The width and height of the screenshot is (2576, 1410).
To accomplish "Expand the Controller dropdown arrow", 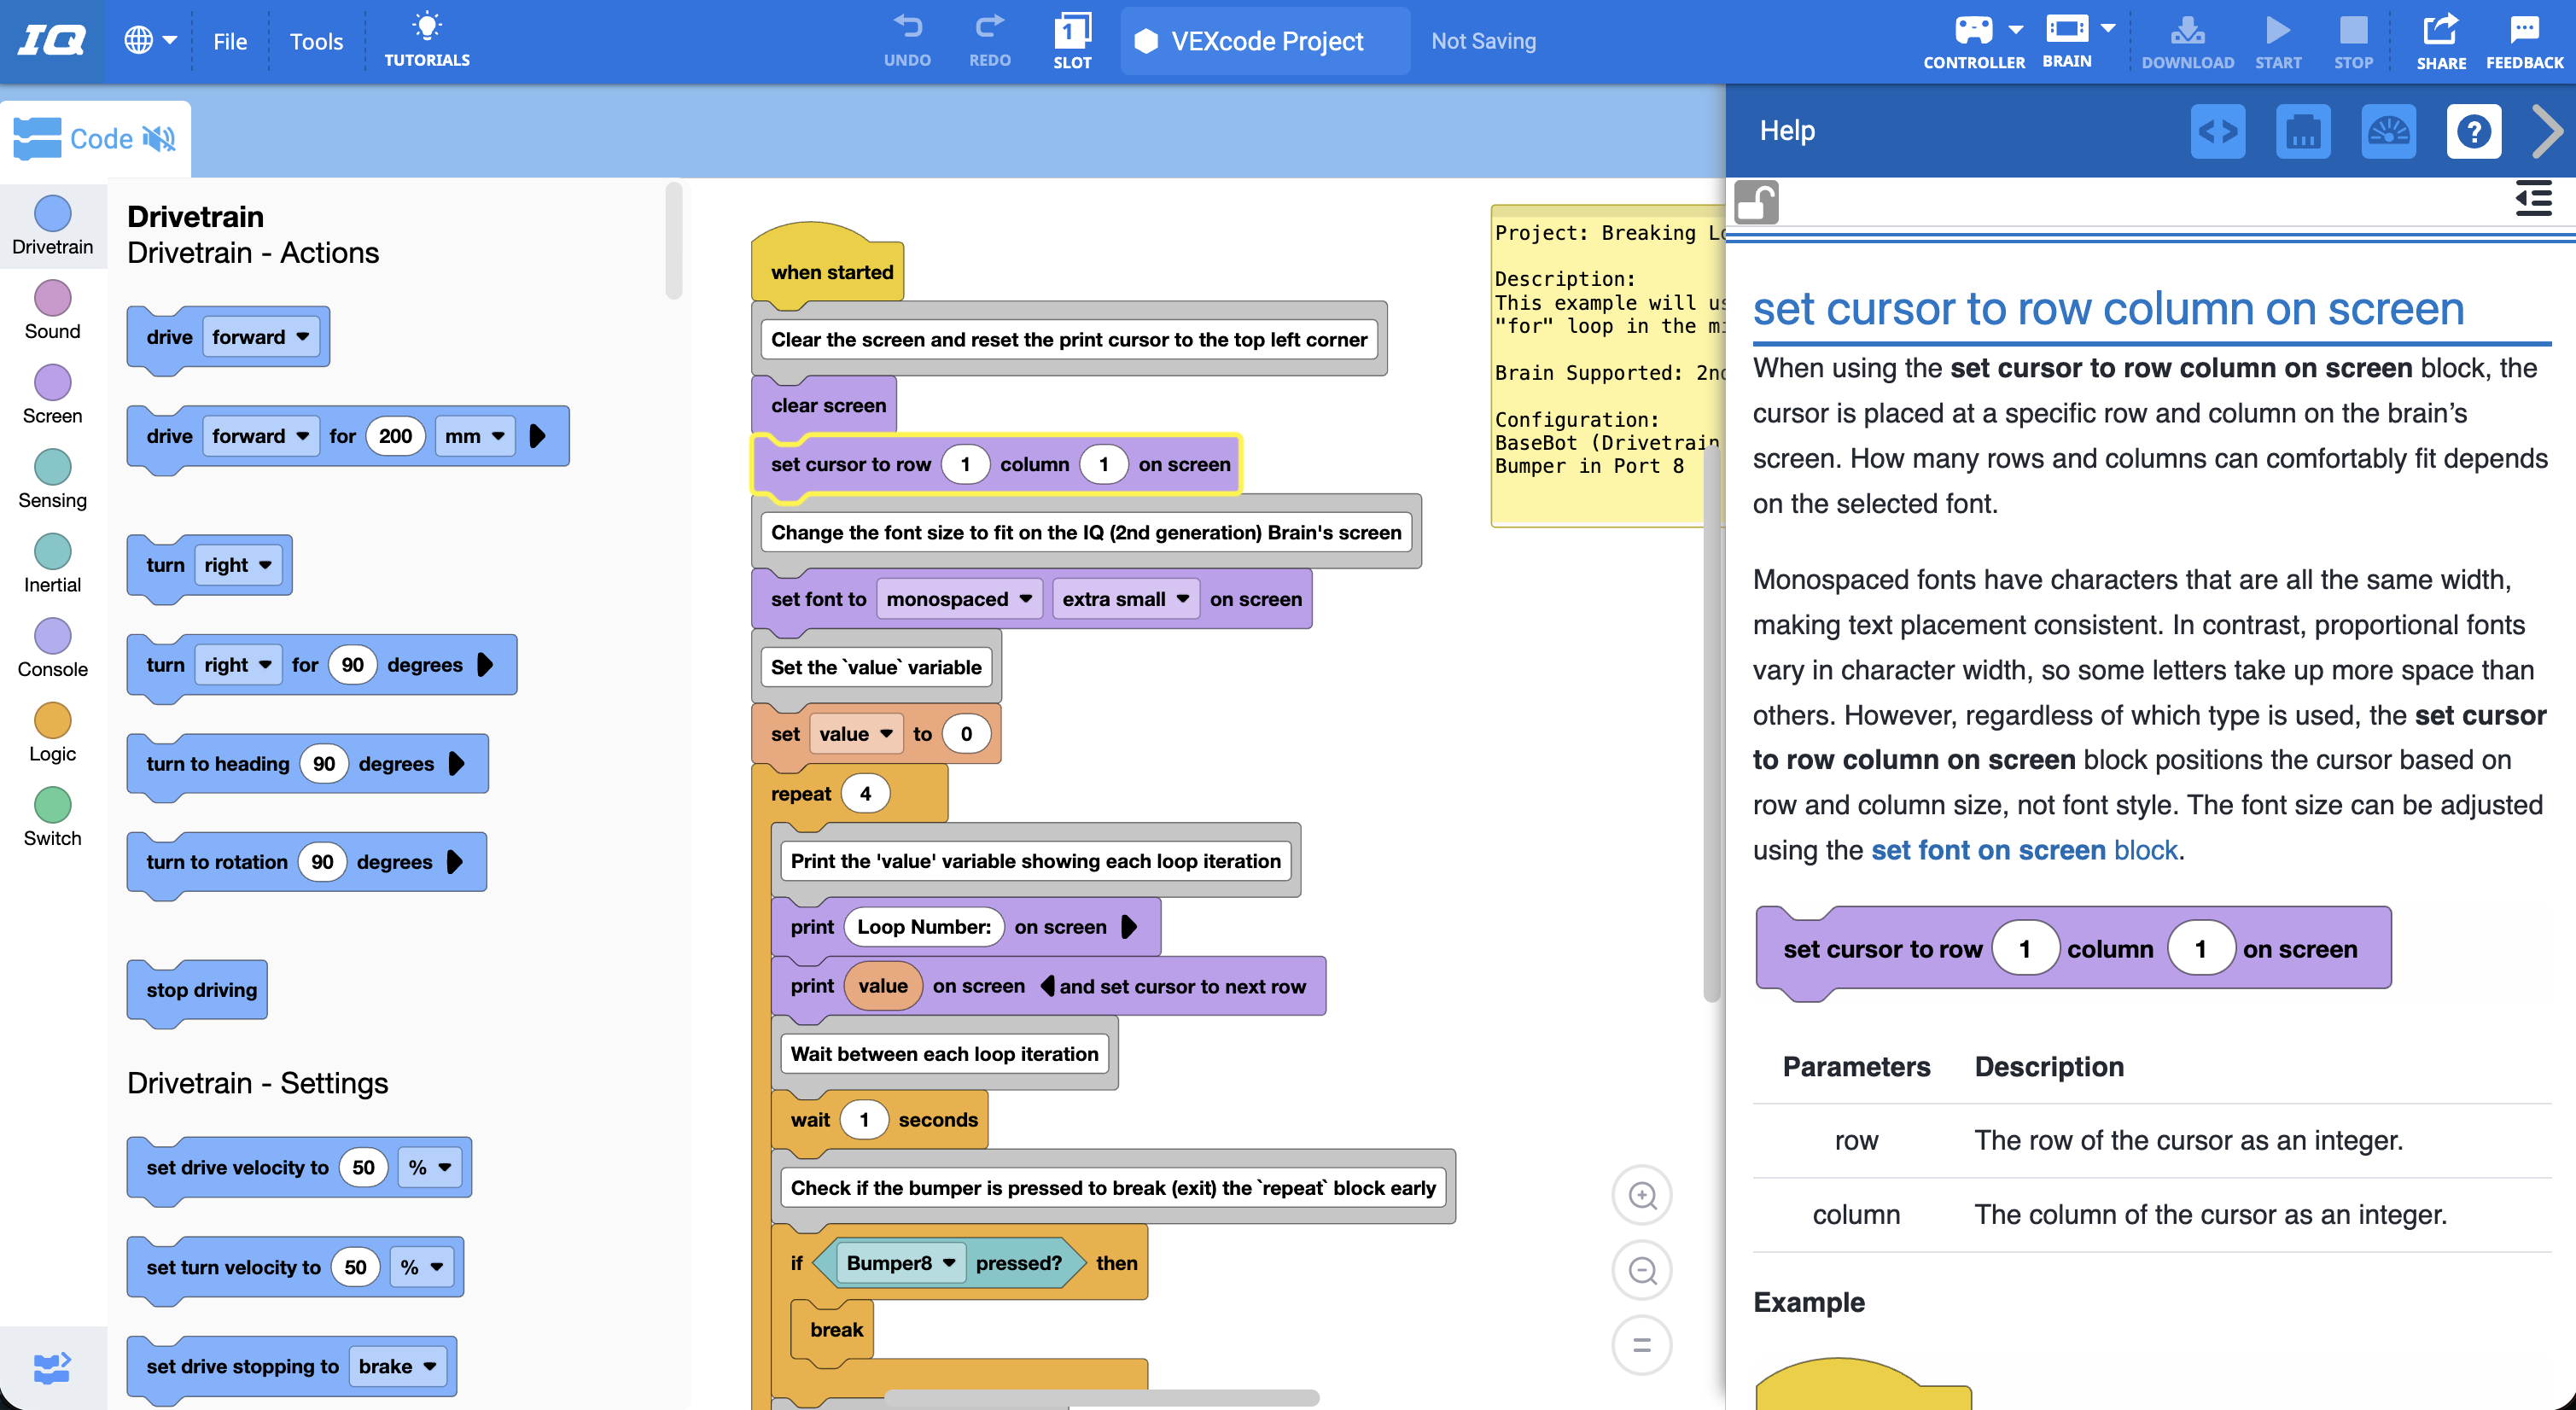I will pyautogui.click(x=2016, y=29).
